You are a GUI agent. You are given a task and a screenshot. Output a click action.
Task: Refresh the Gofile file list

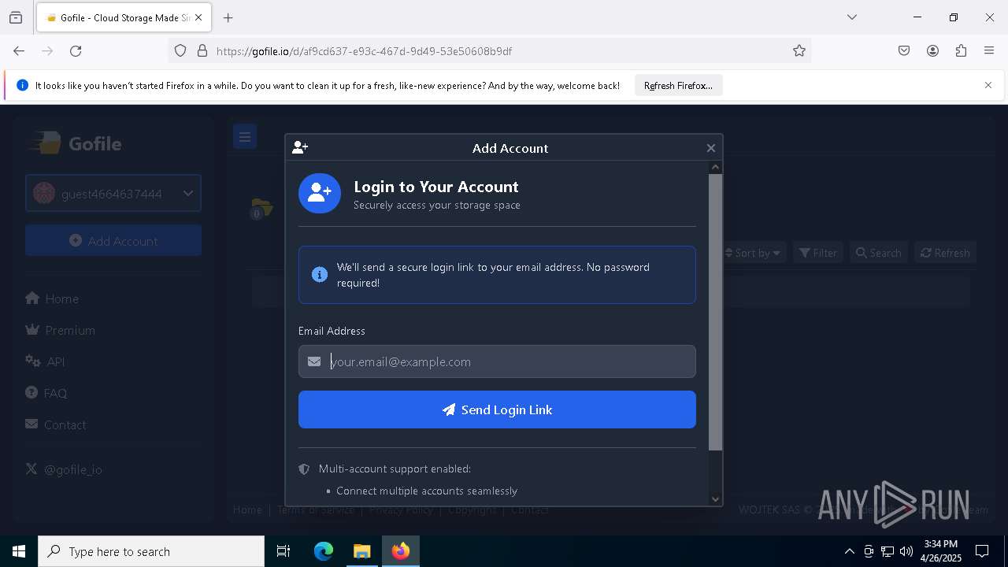point(945,253)
